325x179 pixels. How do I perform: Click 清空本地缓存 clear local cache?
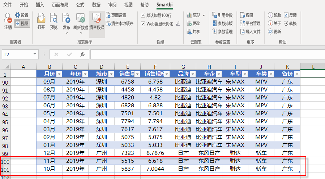click(120, 23)
